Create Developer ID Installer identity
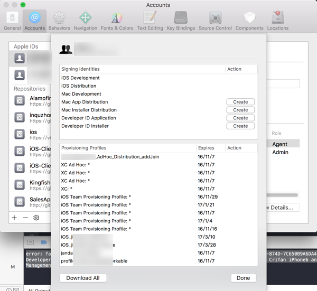The width and height of the screenshot is (317, 291). [x=240, y=126]
